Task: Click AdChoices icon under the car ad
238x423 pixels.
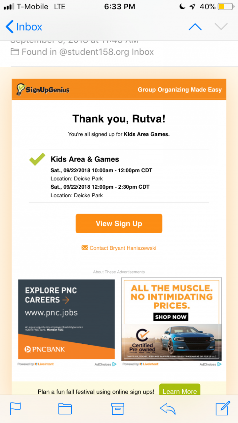Action: click(x=219, y=364)
